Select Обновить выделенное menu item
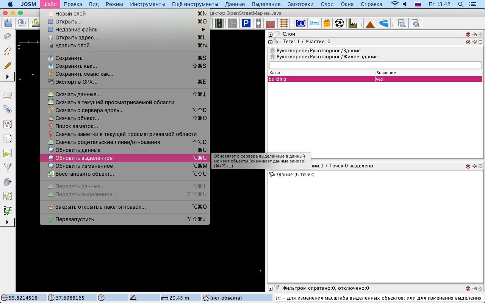 [x=125, y=158]
